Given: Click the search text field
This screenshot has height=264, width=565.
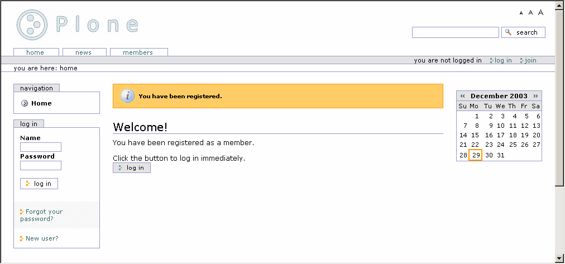Looking at the screenshot, I should click(x=455, y=32).
